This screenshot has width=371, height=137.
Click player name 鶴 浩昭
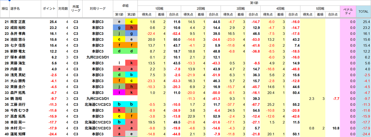(x=16, y=98)
